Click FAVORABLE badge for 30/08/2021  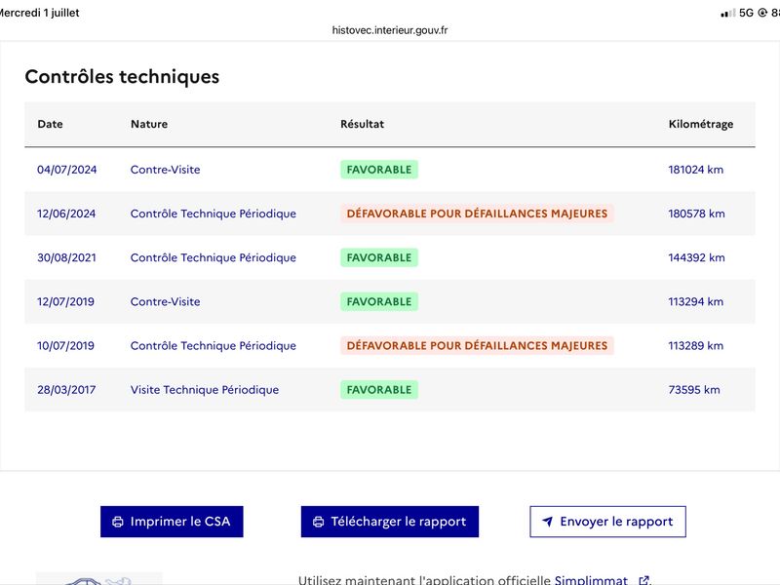pyautogui.click(x=379, y=257)
